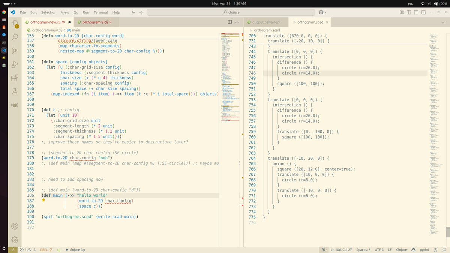450x253 pixels.
Task: Select the orthogram-new.clj tab
Action: [48, 22]
